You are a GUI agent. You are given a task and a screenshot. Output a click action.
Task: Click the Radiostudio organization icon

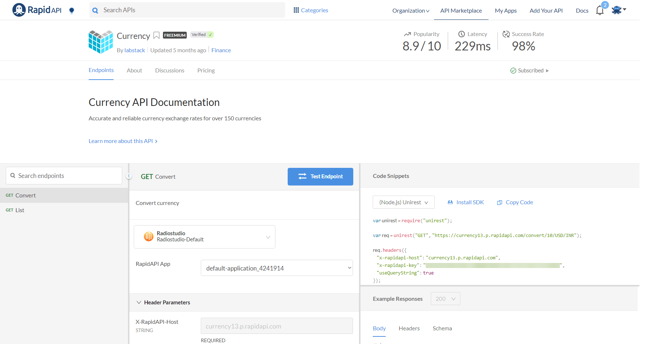[x=149, y=236]
